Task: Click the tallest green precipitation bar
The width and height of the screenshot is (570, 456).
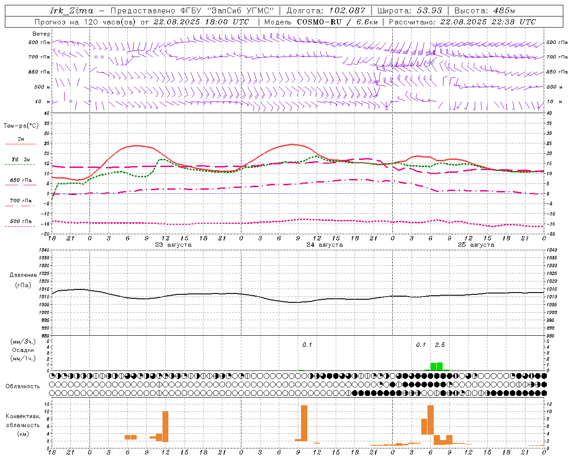Action: [x=440, y=366]
